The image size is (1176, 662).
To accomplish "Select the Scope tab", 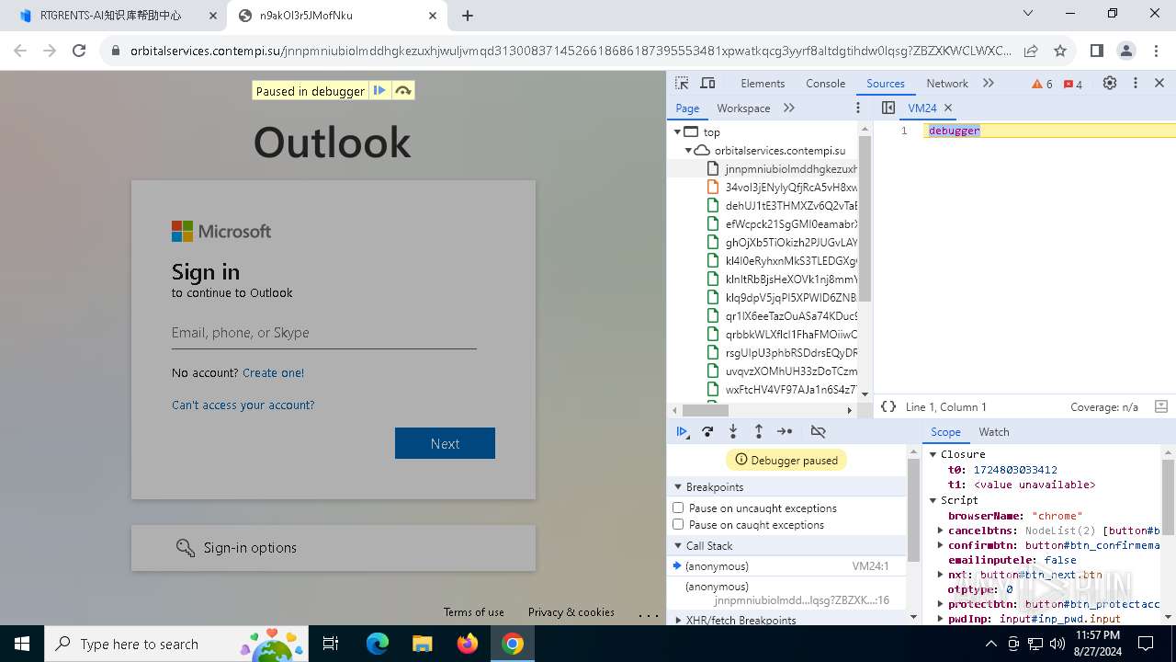I will [x=945, y=431].
